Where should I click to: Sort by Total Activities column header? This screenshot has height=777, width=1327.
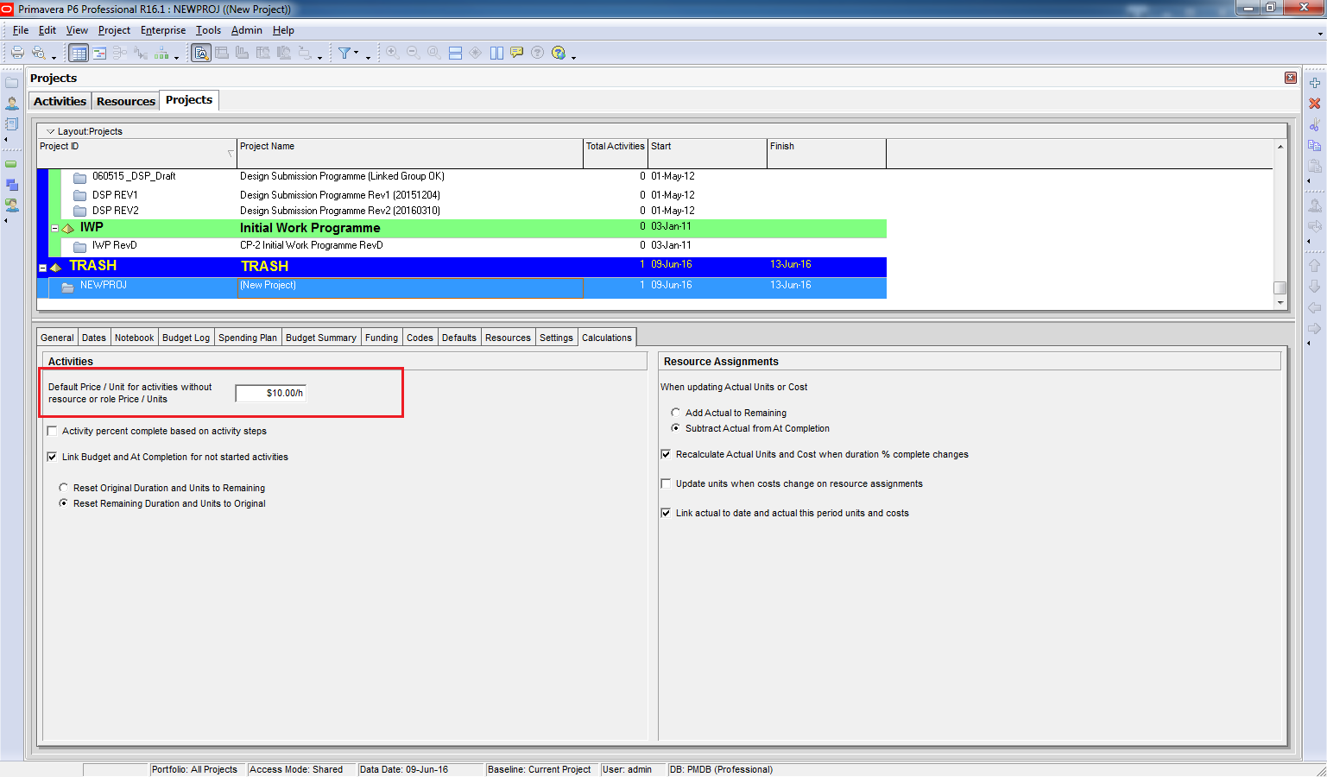(615, 147)
